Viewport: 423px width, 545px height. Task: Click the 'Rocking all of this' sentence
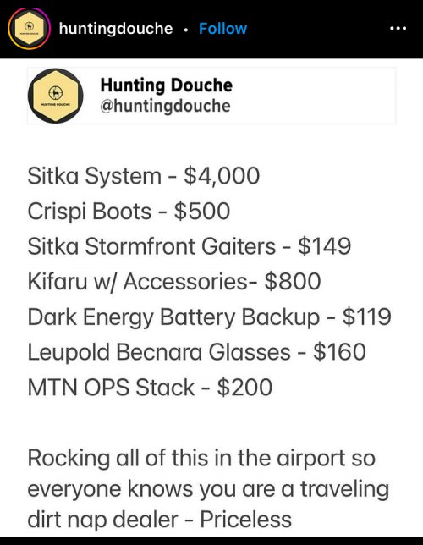click(208, 488)
